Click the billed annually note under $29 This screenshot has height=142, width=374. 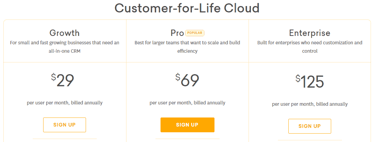[x=64, y=103]
